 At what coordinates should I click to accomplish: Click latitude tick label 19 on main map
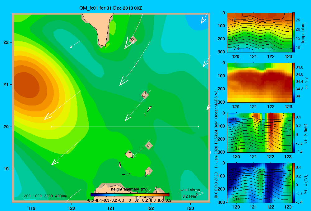click(6, 169)
